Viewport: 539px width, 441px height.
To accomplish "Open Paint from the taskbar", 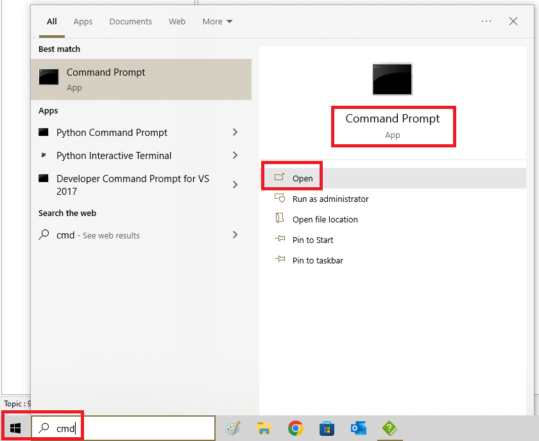I will tap(233, 429).
